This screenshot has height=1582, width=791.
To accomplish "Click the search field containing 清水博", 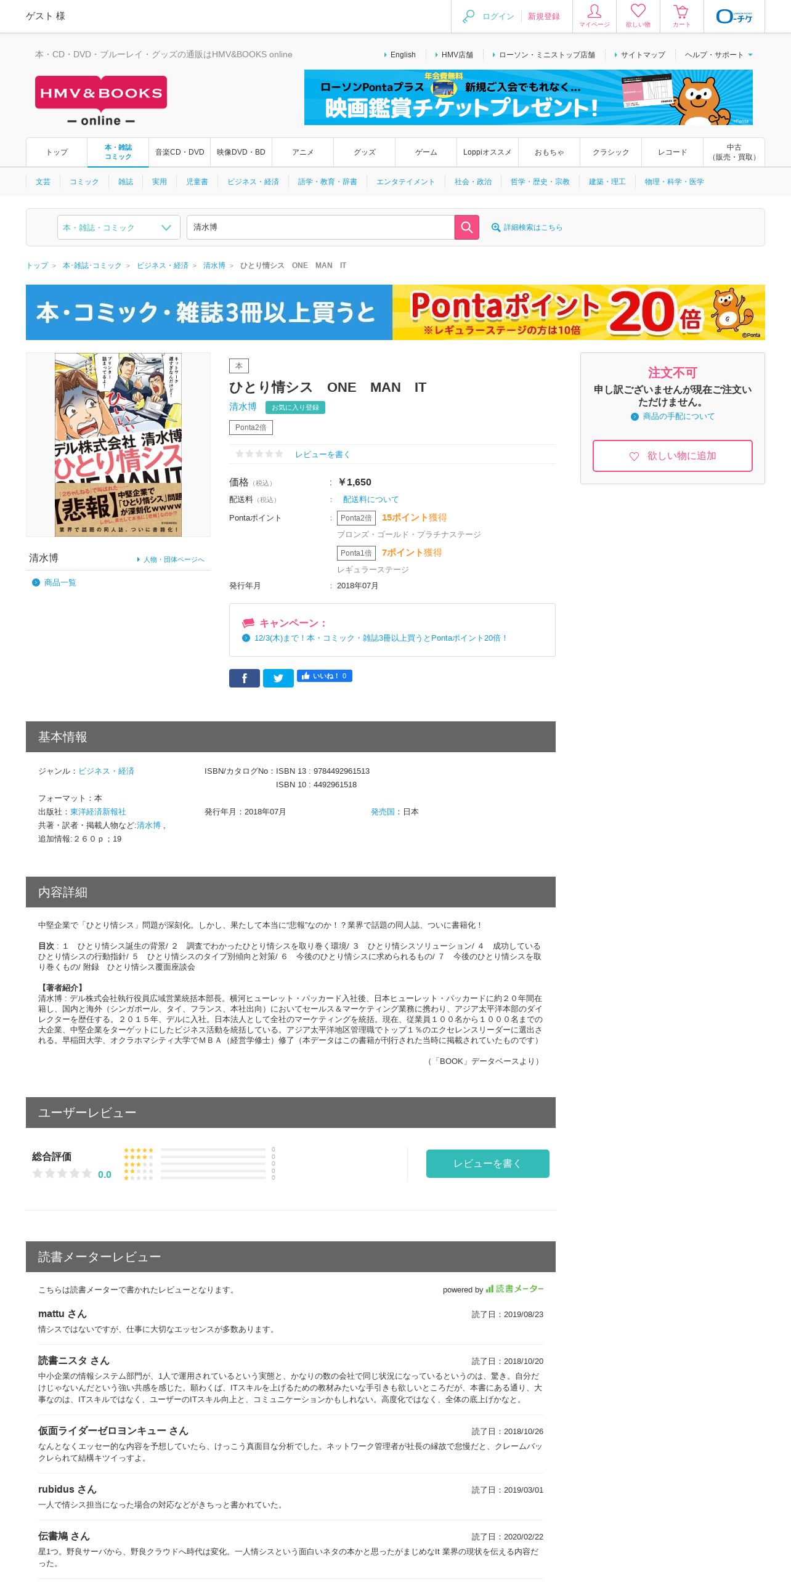I will pos(320,227).
